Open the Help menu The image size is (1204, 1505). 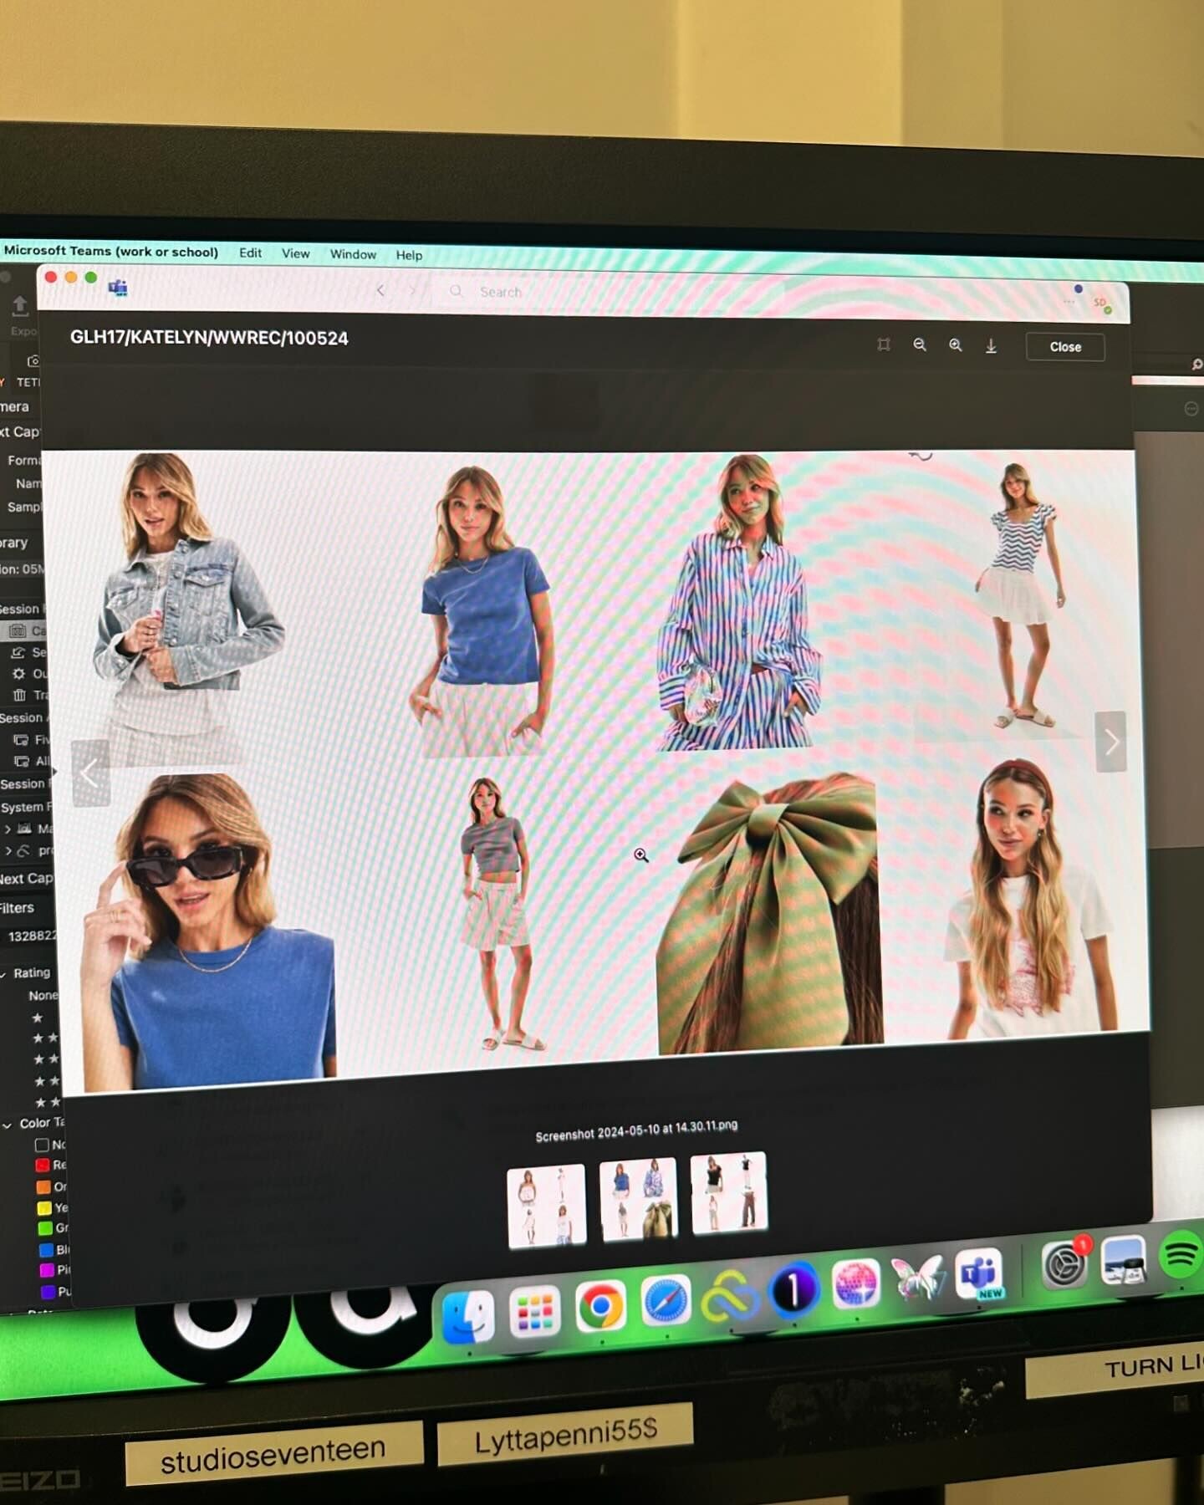[x=409, y=255]
